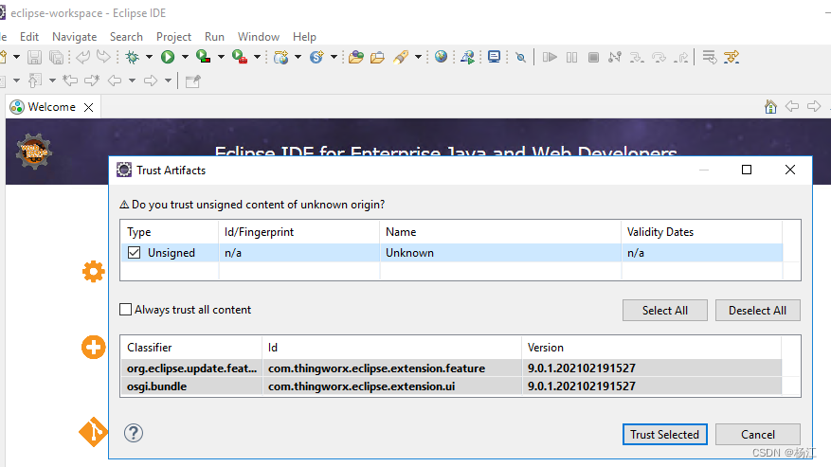Click the Search flashlight icon

pyautogui.click(x=401, y=57)
